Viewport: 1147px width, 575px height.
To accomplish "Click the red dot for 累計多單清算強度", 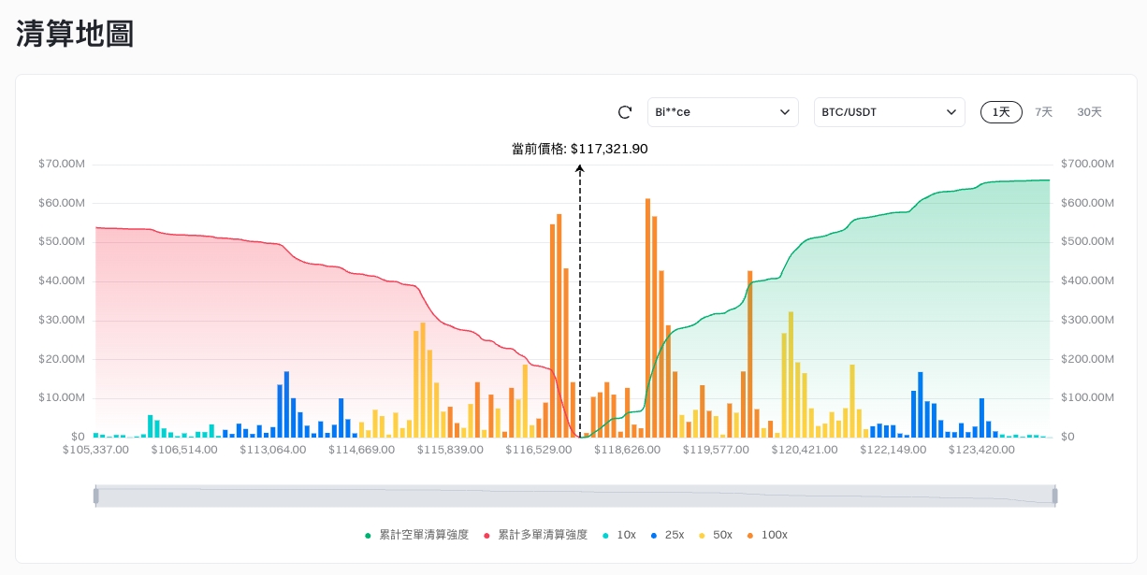I will coord(487,535).
